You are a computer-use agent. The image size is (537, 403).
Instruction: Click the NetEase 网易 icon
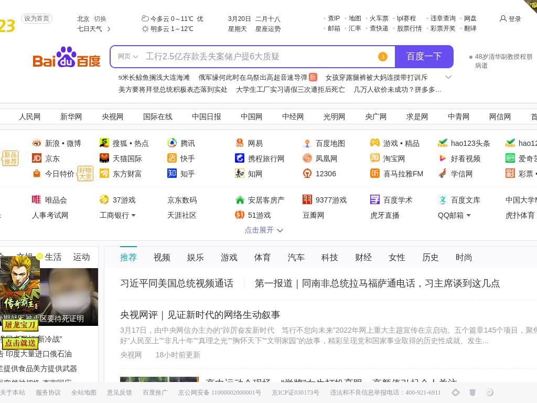coord(240,143)
